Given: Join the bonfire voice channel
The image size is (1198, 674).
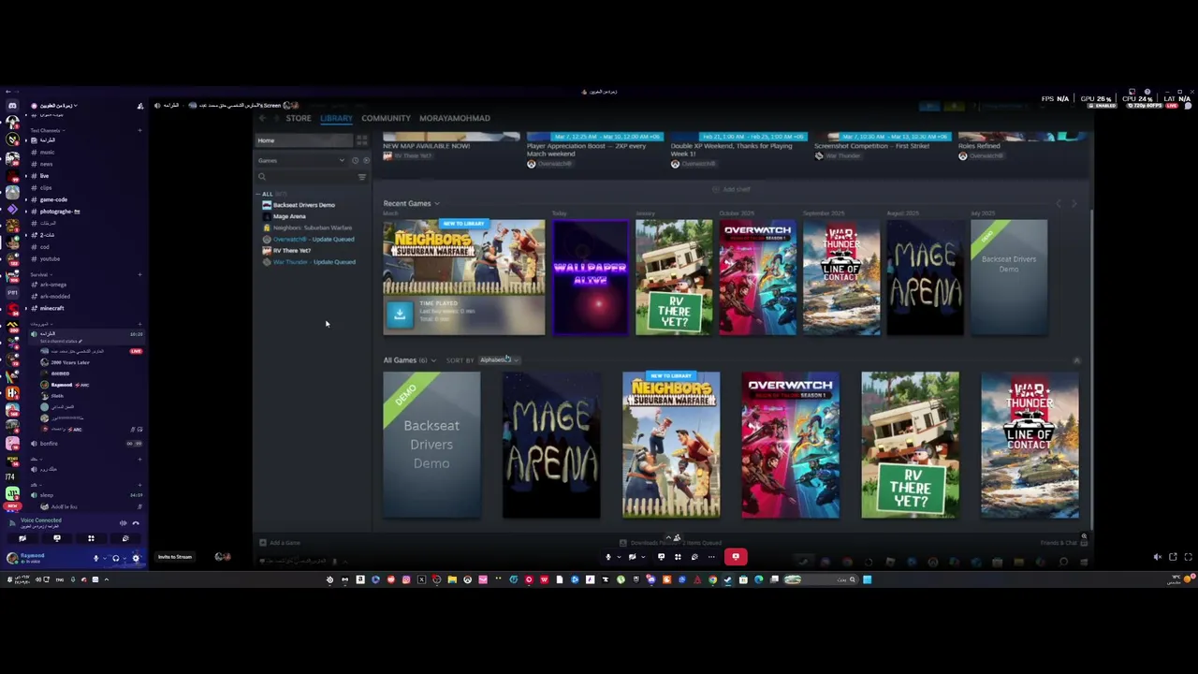Looking at the screenshot, I should [49, 444].
